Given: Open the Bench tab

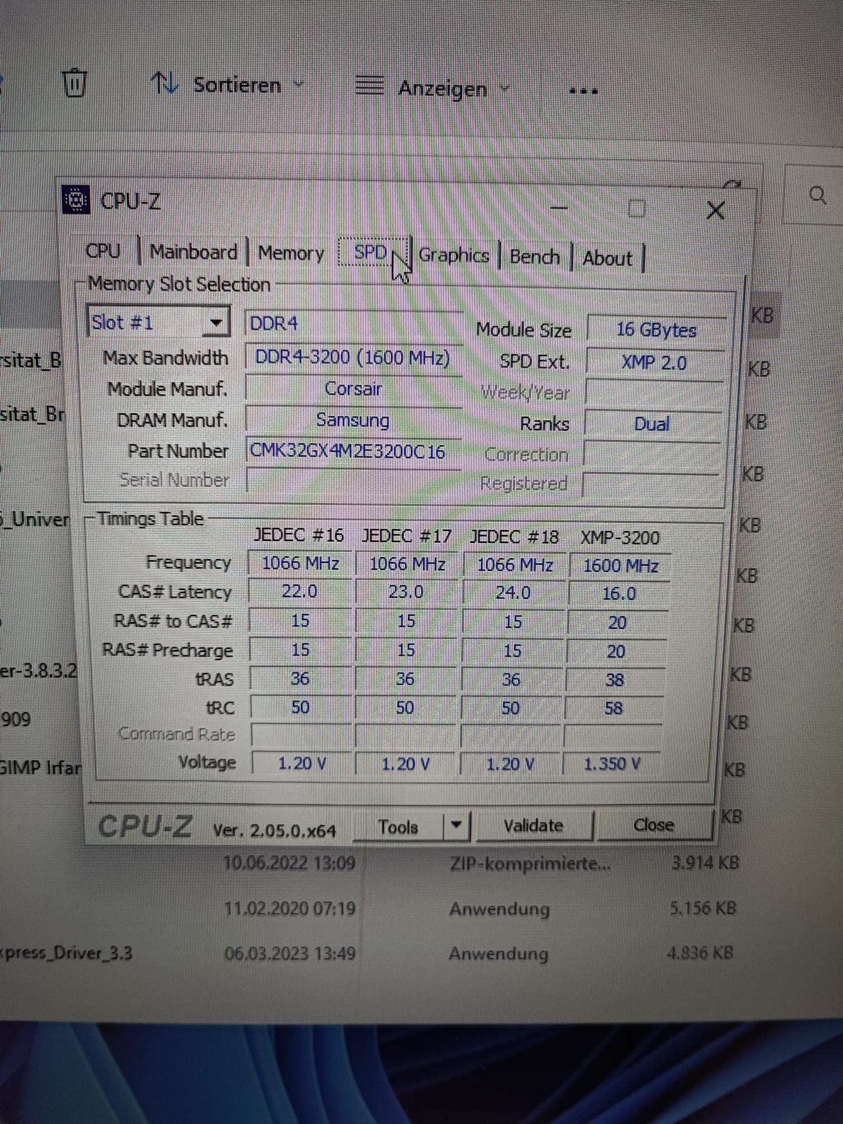Looking at the screenshot, I should coord(534,257).
